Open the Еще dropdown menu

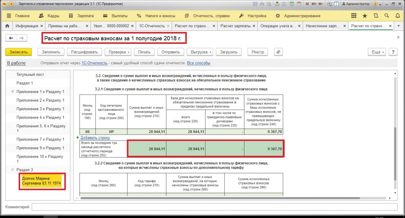(377, 52)
